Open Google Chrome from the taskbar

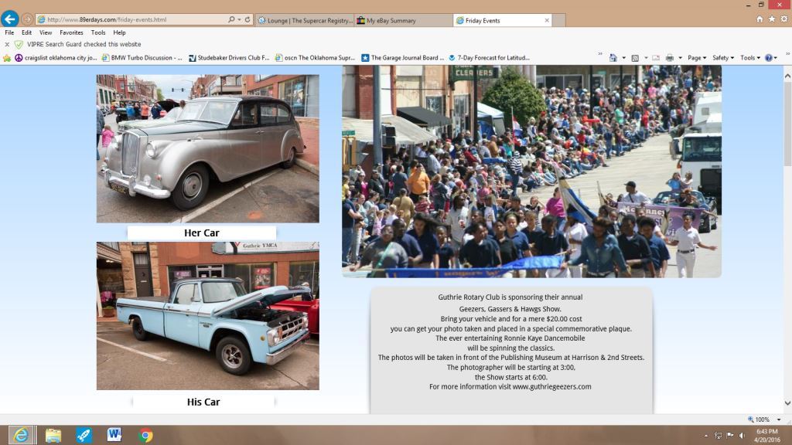click(145, 435)
